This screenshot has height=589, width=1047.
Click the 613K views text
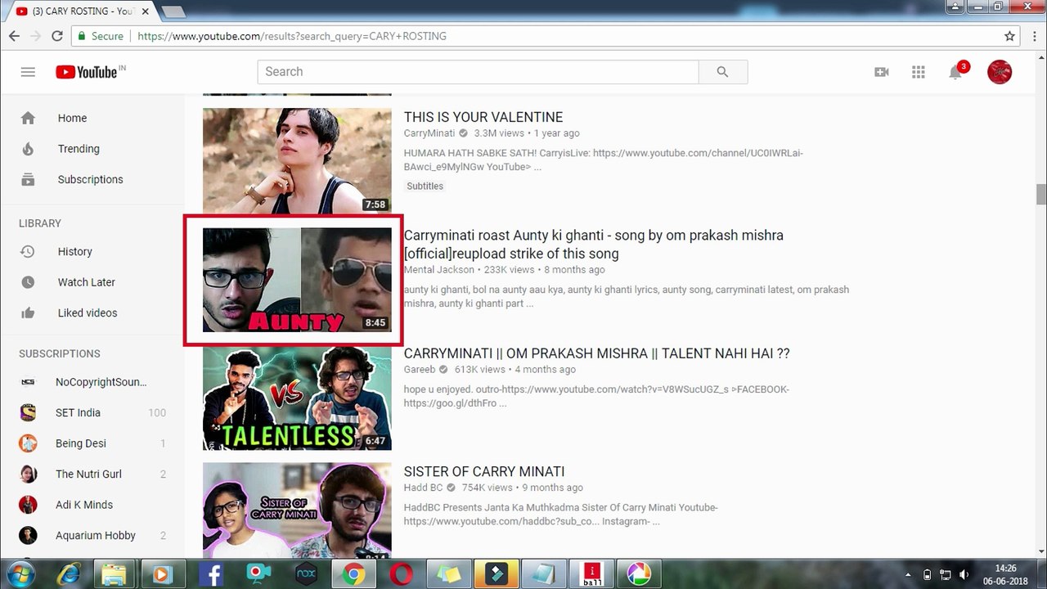(480, 370)
